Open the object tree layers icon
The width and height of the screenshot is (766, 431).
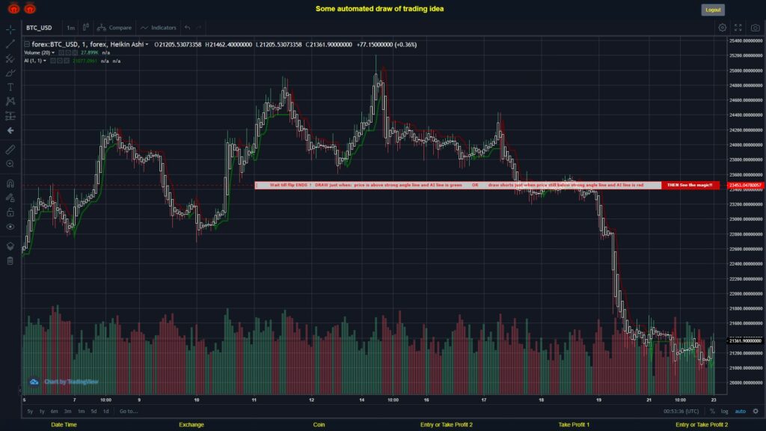point(10,246)
